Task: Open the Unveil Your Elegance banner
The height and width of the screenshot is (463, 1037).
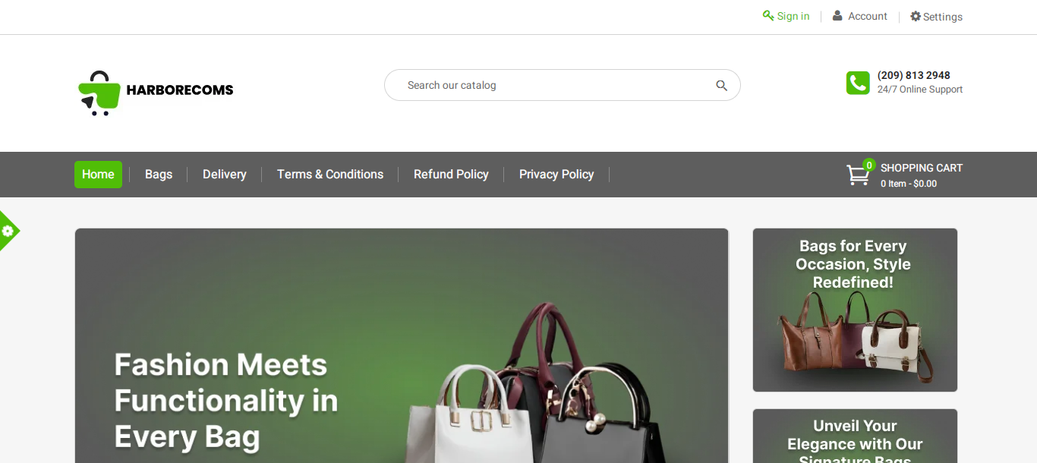Action: [x=855, y=436]
